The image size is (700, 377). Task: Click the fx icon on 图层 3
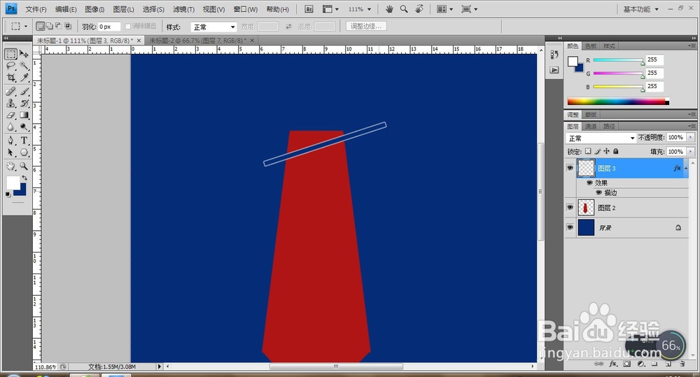677,168
